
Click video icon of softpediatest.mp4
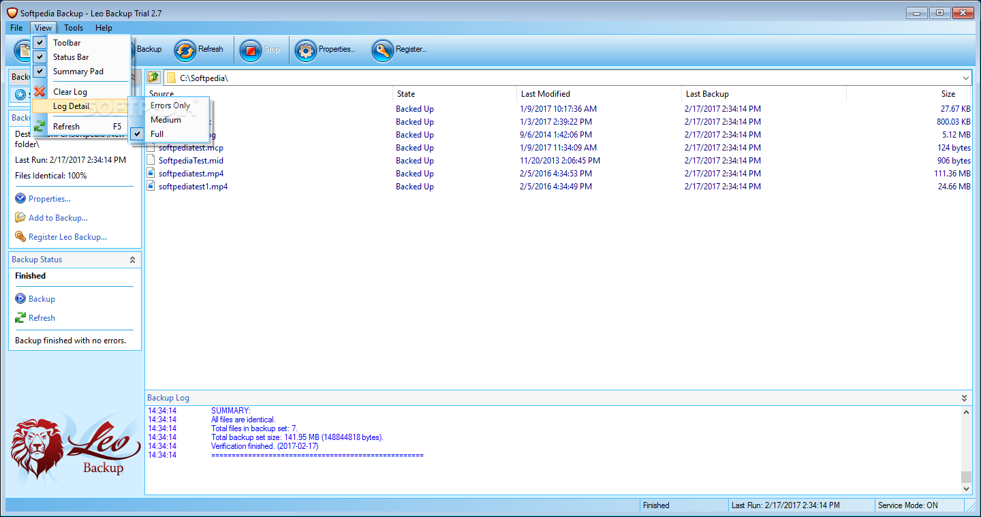[x=151, y=174]
